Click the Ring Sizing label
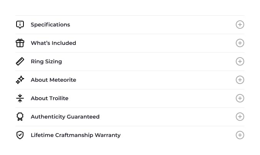The height and width of the screenshot is (155, 260). (x=46, y=61)
